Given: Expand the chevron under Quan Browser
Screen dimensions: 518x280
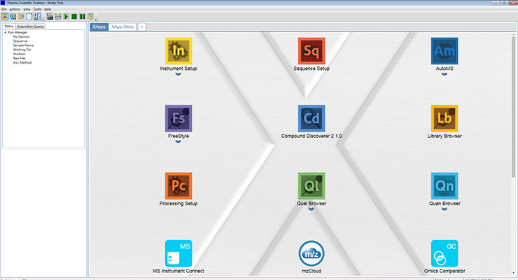Looking at the screenshot, I should [x=444, y=209].
